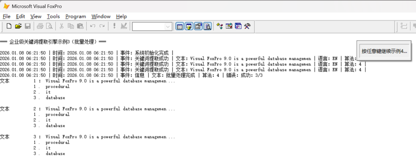
Task: Click the 文本 2 result line
Action: click(x=87, y=109)
